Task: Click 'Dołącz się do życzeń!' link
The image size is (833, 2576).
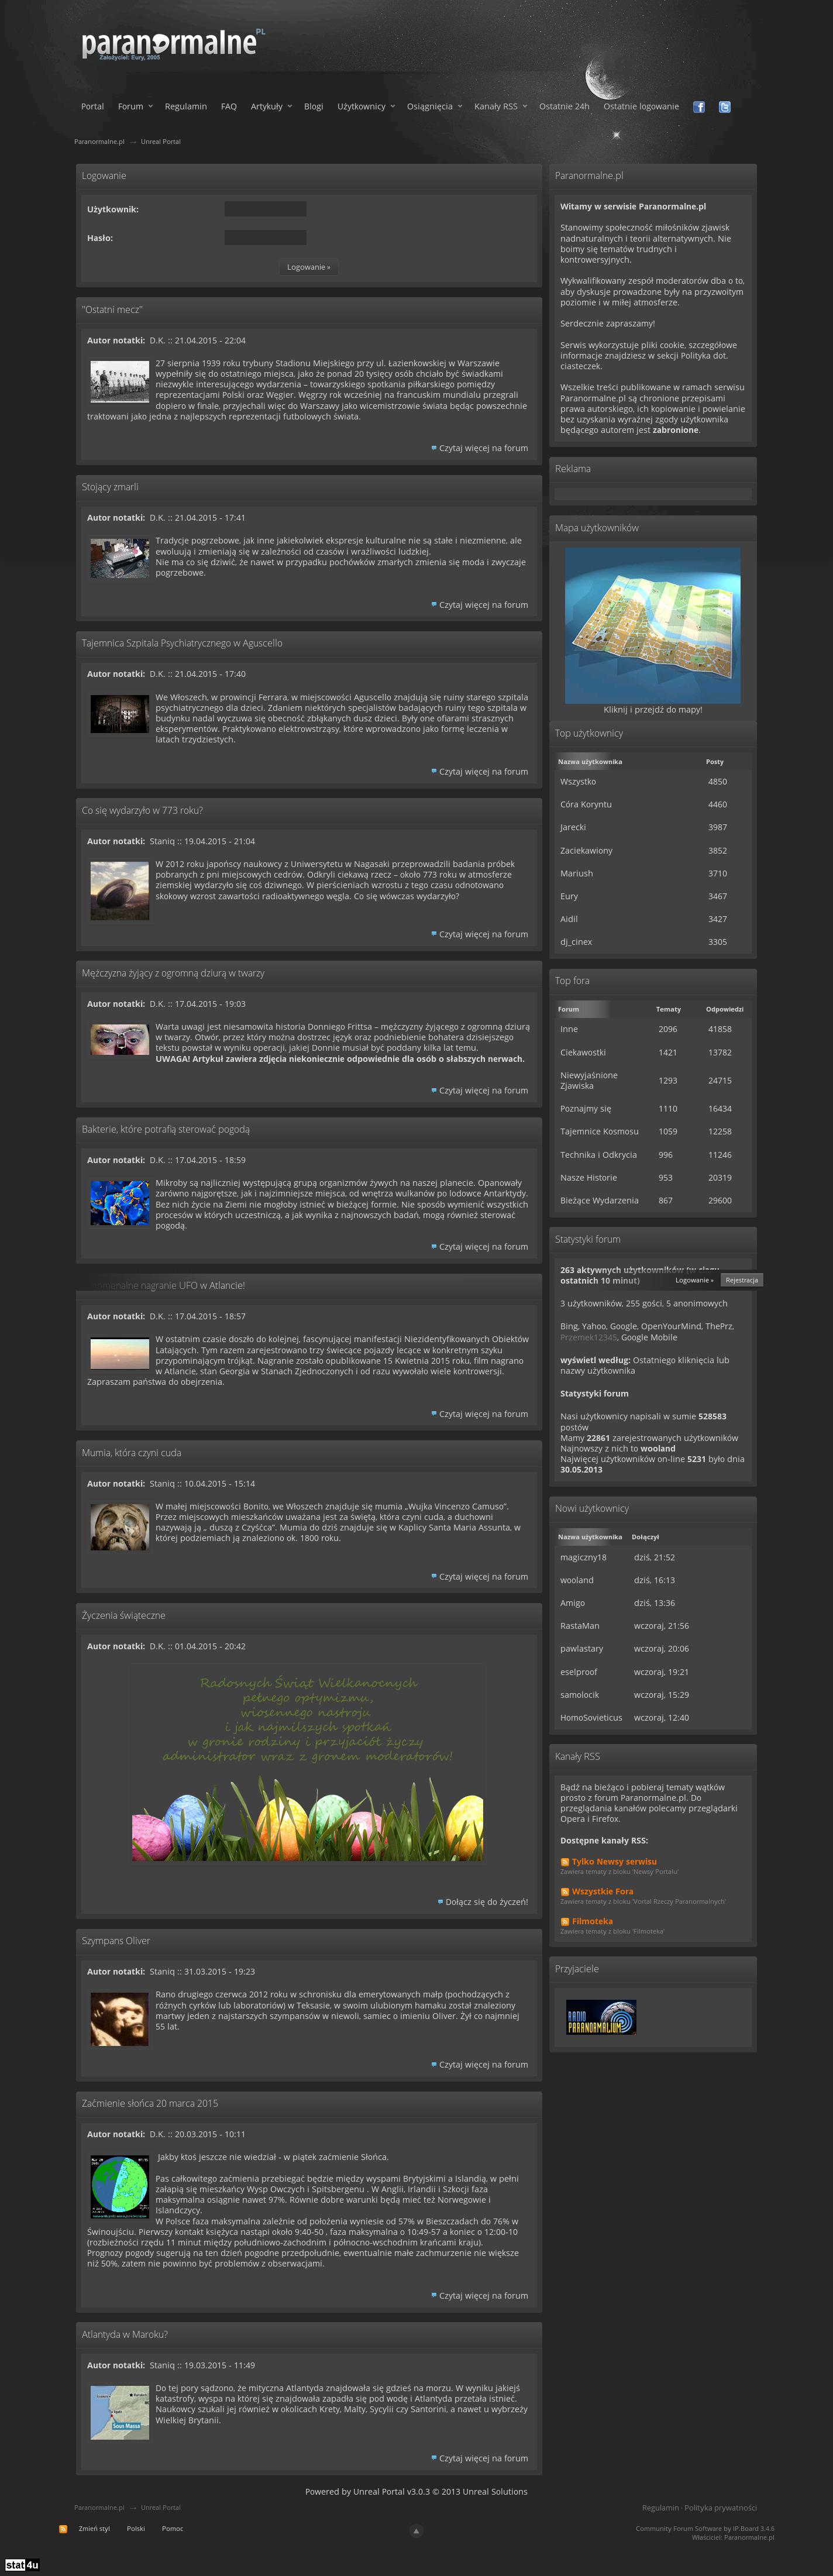Action: pyautogui.click(x=487, y=1902)
